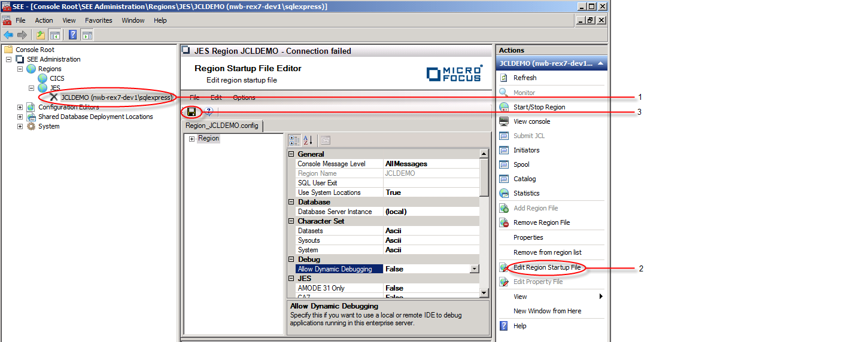Viewport: 854px width, 342px height.
Task: Open the MMC toolbar Help question-mark icon
Action: [72, 35]
